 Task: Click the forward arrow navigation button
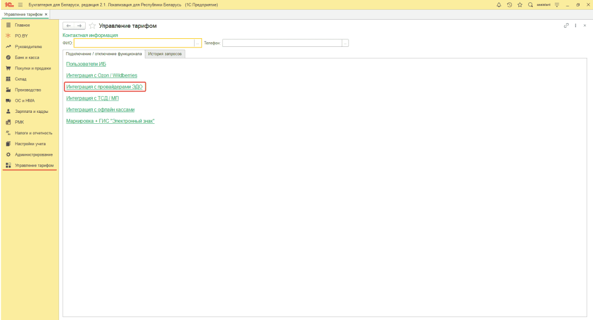80,26
